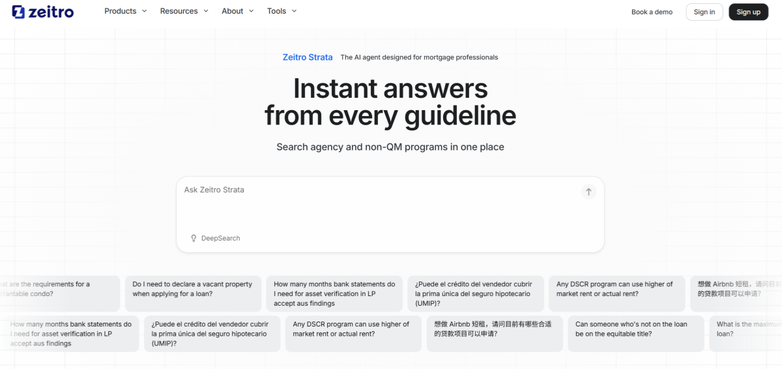Click 'The AI agent designed for mortgage professionals'

[419, 57]
